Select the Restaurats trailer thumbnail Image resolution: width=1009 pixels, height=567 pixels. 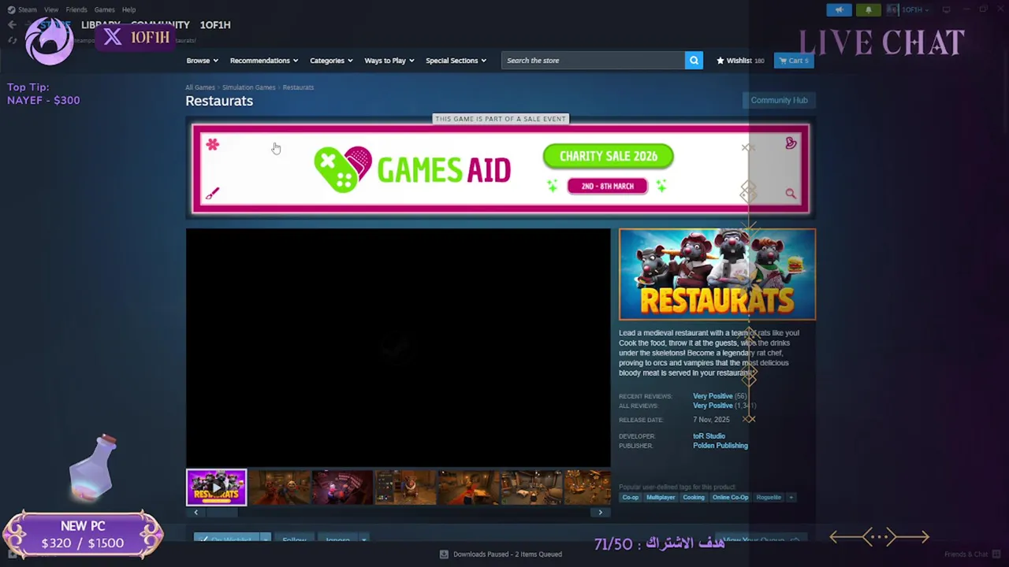click(x=216, y=487)
